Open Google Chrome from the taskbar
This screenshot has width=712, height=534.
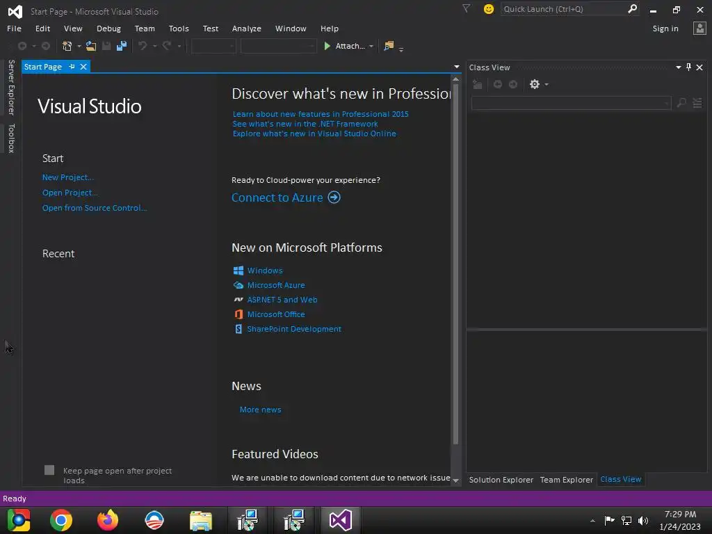61,520
